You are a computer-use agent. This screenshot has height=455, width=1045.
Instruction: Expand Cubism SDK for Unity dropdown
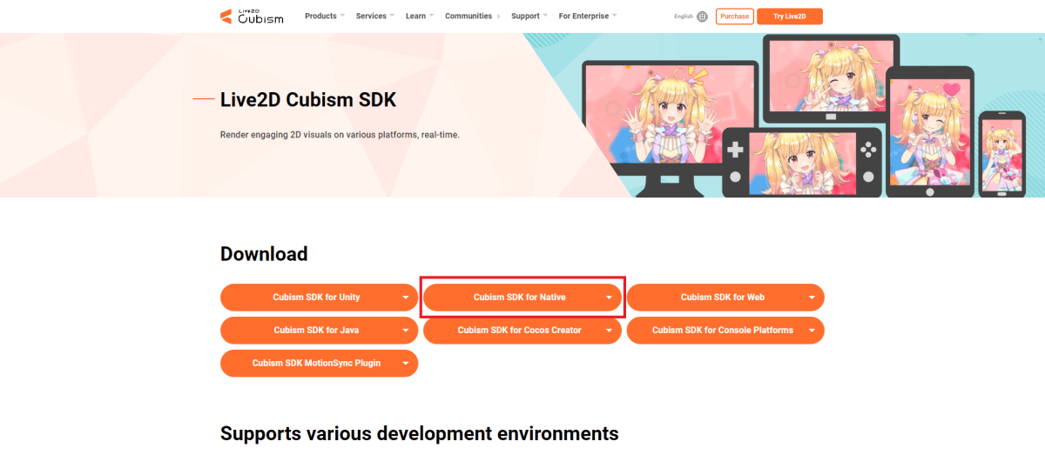coord(320,298)
